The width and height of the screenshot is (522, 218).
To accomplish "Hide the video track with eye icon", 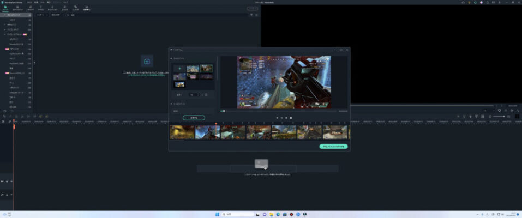I will pos(11,181).
